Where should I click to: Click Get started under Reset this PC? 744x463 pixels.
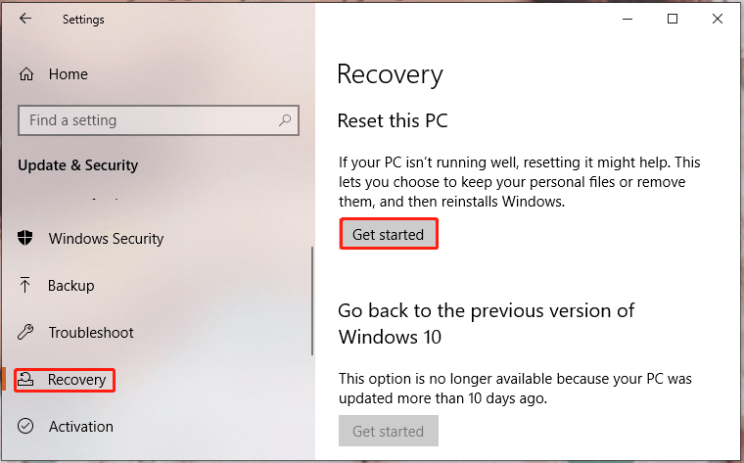[x=388, y=234]
